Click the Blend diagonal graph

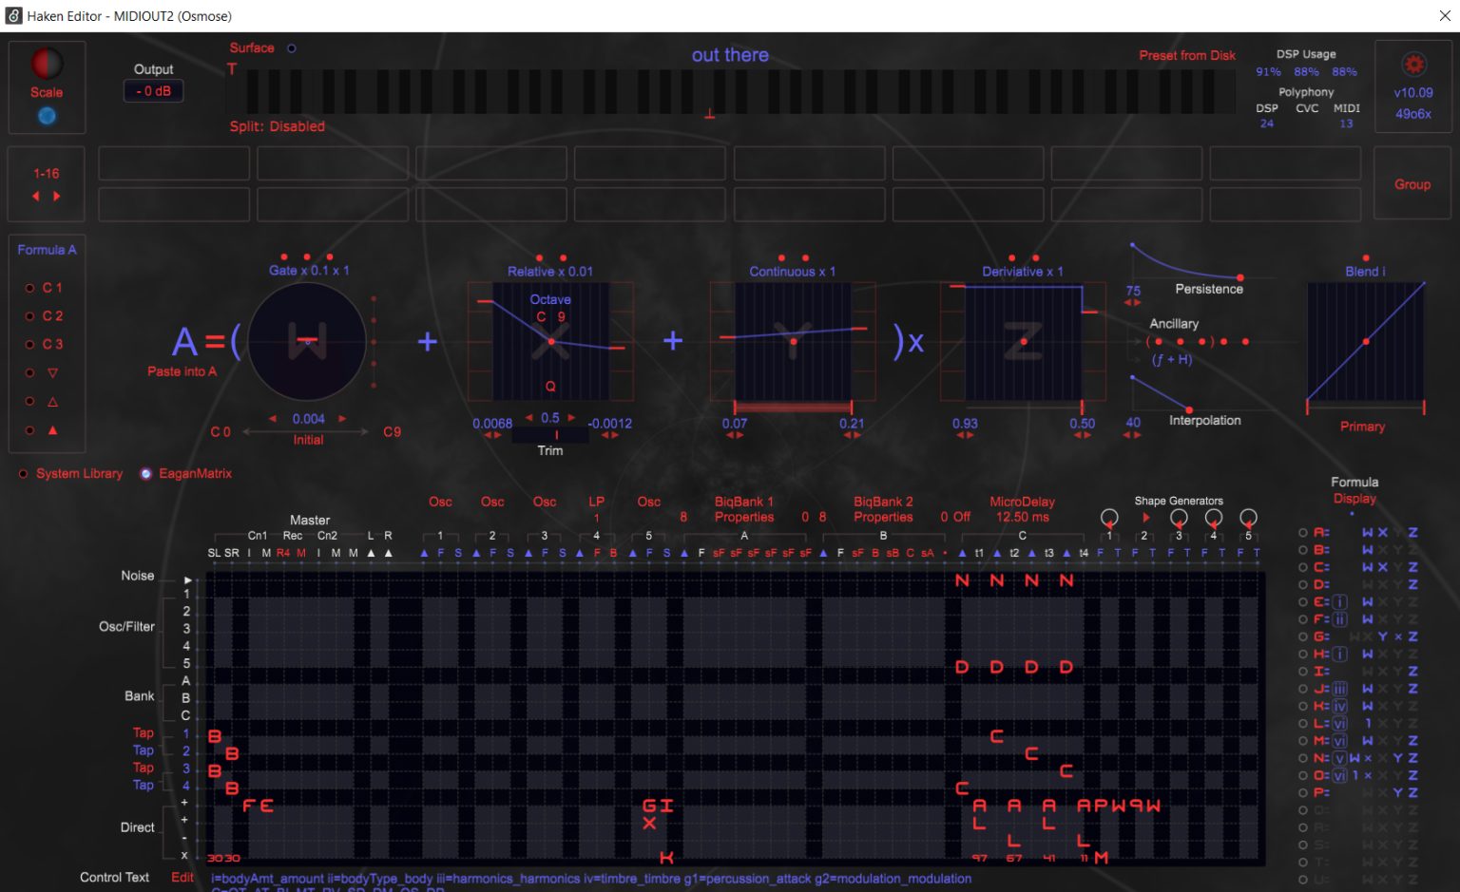click(x=1366, y=341)
